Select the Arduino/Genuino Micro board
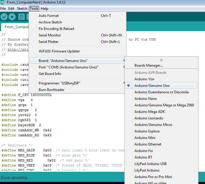Viewport: 205px width, 184px height. (162, 125)
